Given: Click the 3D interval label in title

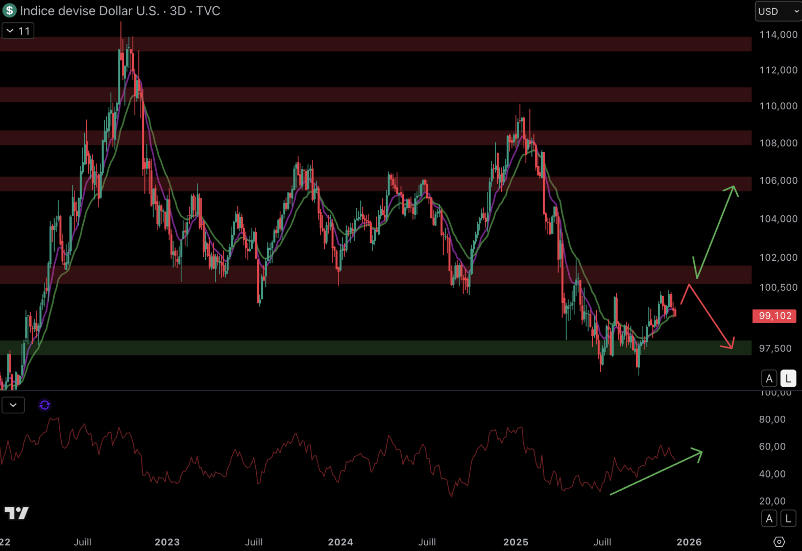Looking at the screenshot, I should point(178,11).
